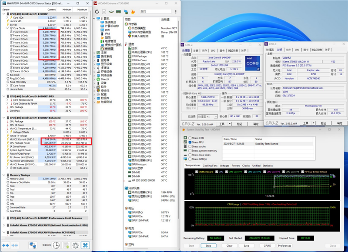The width and height of the screenshot is (348, 252).
Task: Collapse the Memory Timings group in HWiNFO
Action: (x=4, y=175)
